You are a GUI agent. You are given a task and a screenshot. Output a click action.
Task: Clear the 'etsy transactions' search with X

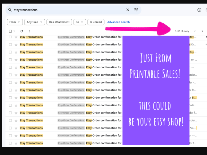tap(128, 10)
